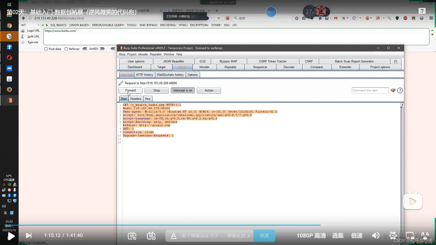Click the JS extension icon in Firefox toolbar

pyautogui.click(x=335, y=18)
